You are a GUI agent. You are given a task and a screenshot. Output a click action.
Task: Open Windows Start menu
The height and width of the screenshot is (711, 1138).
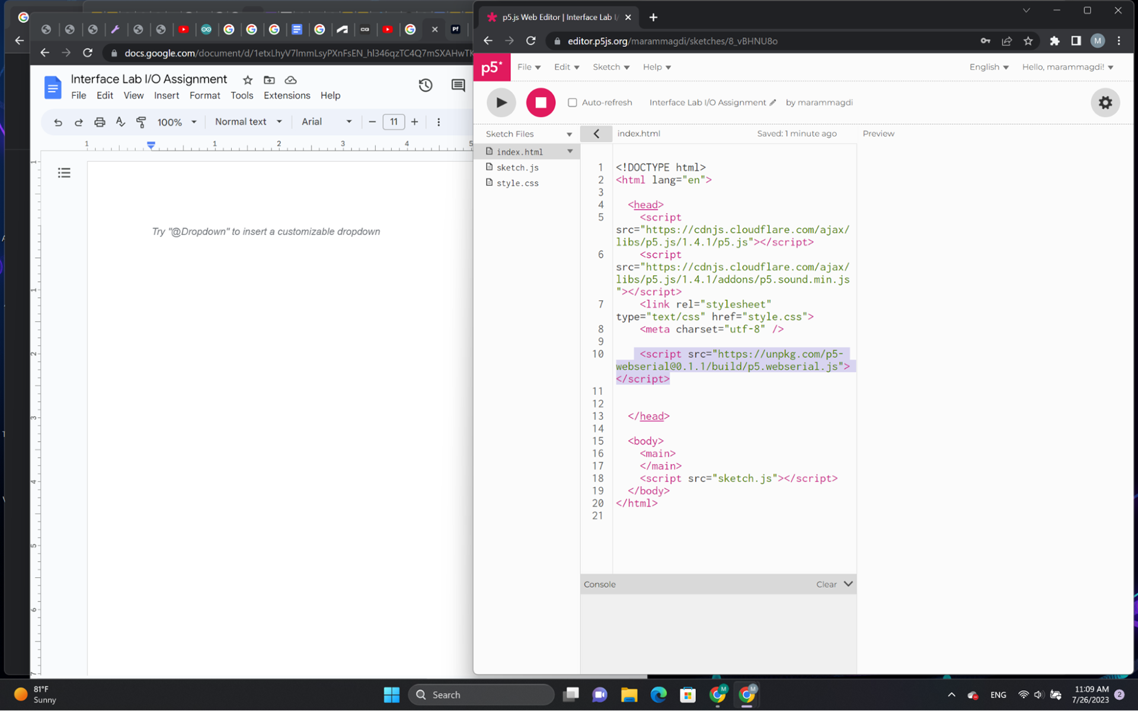pos(392,694)
